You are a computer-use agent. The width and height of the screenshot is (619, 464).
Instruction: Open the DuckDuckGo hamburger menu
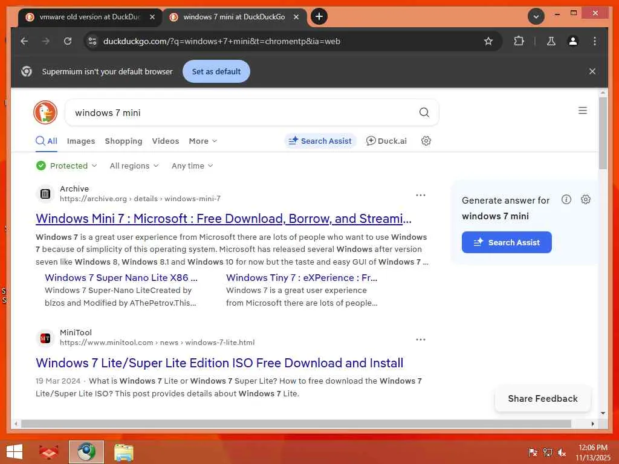[x=583, y=111]
